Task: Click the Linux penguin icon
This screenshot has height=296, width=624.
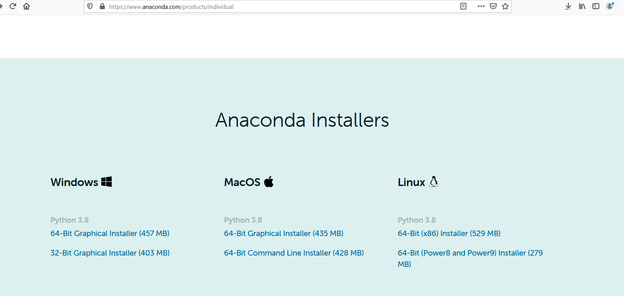Action: tap(434, 182)
